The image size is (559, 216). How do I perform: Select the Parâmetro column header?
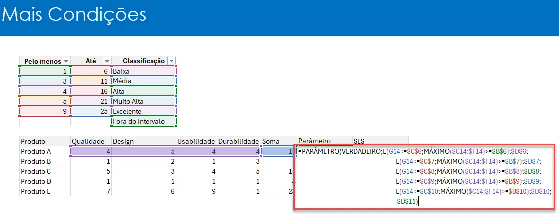(x=325, y=141)
